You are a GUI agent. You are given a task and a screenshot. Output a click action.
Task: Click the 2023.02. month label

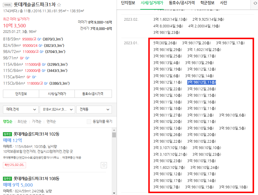coord(131,19)
